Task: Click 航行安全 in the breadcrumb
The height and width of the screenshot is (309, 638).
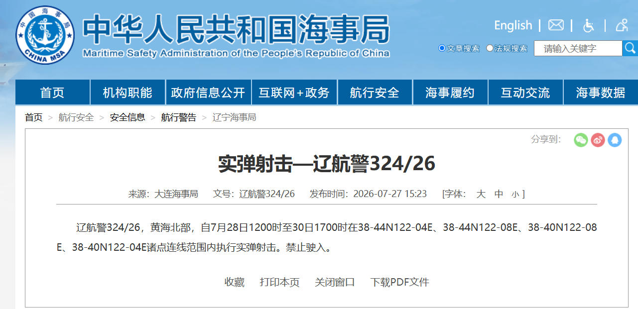Action: 76,117
